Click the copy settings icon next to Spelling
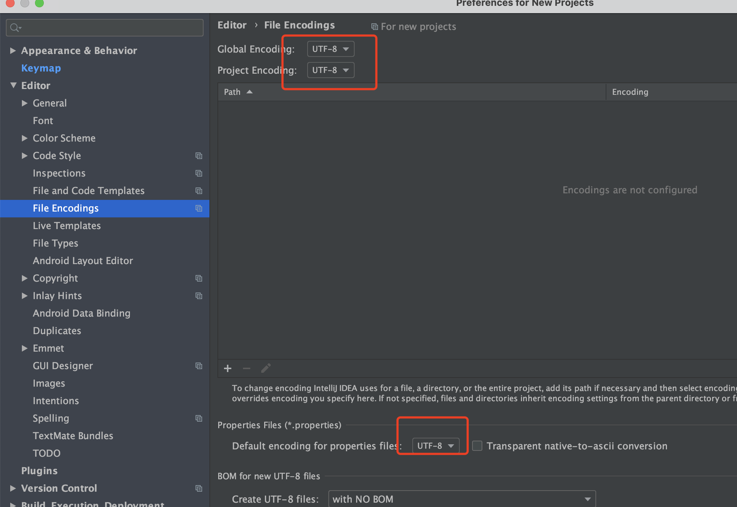Viewport: 737px width, 507px height. coord(199,418)
